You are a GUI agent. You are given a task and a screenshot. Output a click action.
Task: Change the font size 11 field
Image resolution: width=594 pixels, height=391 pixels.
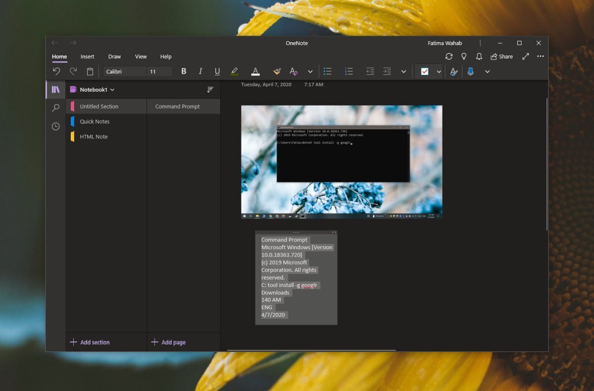point(160,71)
